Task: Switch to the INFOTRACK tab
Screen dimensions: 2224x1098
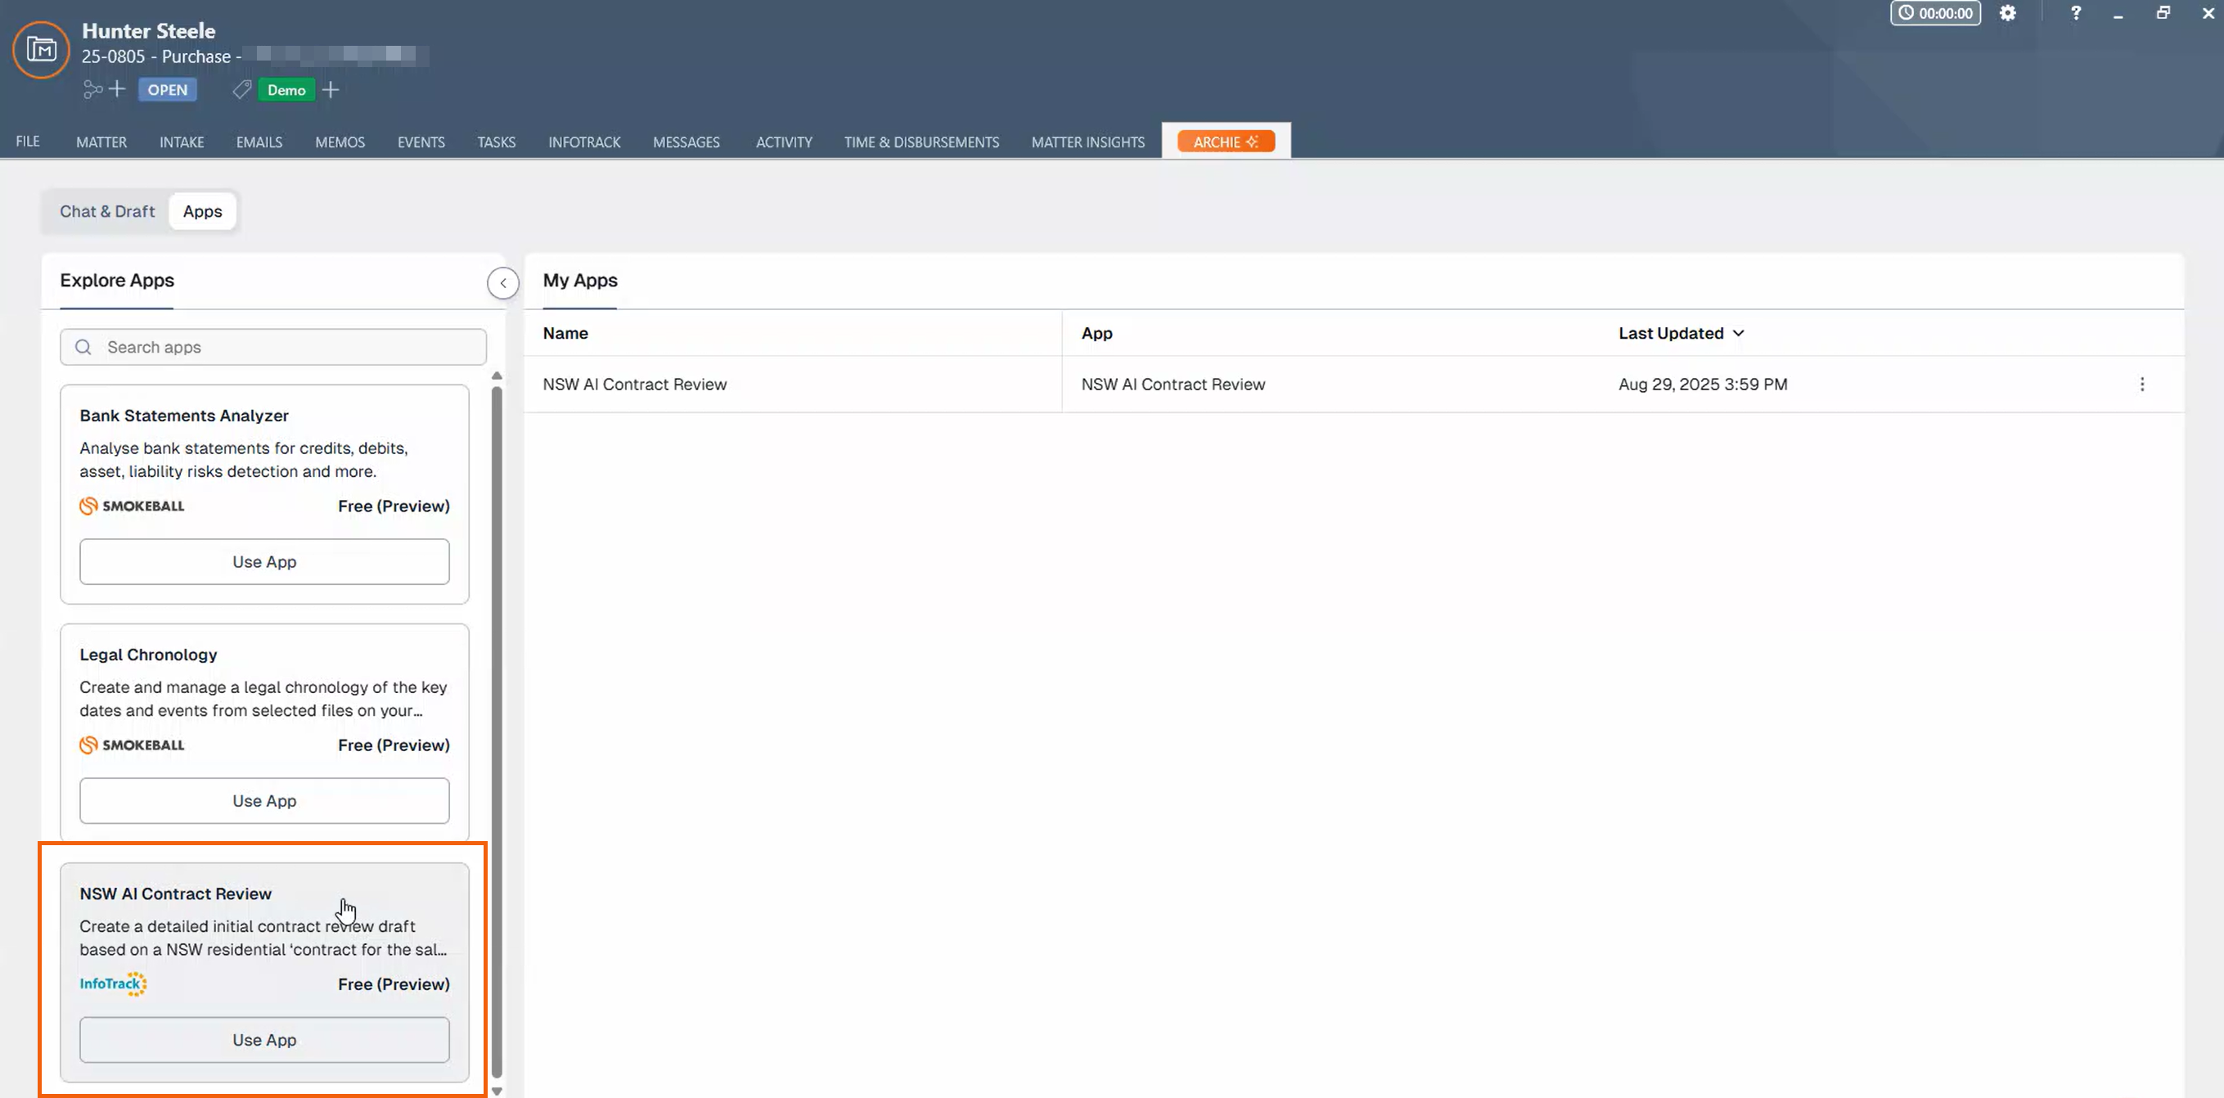Action: tap(583, 142)
